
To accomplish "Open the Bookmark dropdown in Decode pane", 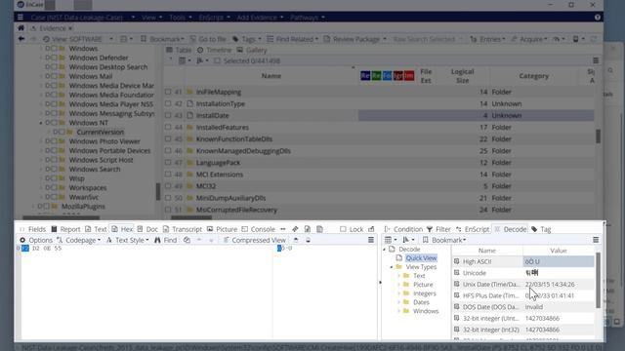I will [x=444, y=240].
